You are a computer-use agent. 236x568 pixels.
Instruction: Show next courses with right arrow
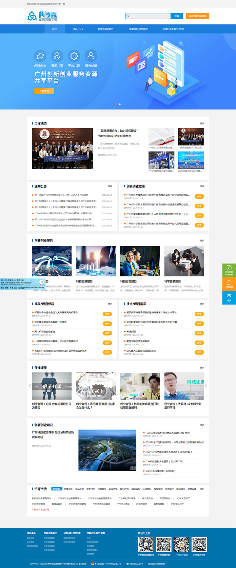tap(206, 386)
